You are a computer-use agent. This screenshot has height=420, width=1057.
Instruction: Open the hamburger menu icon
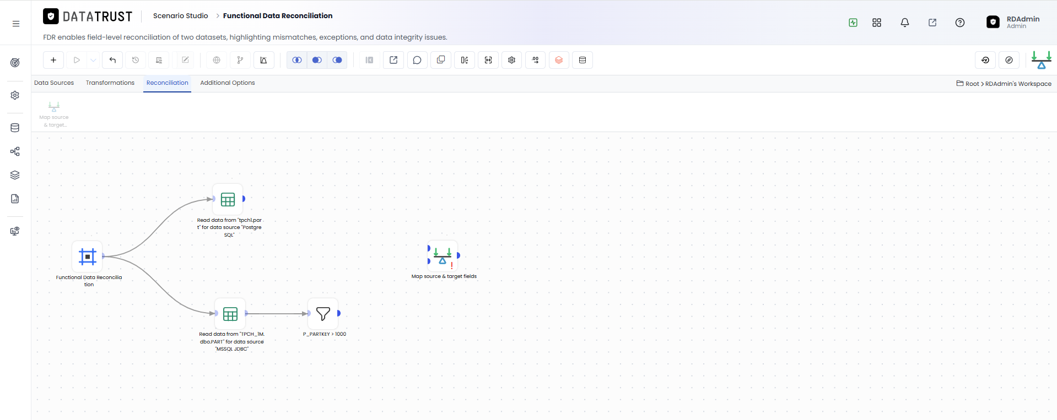click(x=16, y=24)
